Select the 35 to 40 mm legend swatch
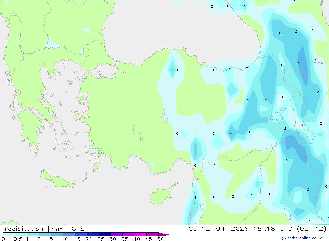329x241 pixels. pyautogui.click(x=129, y=234)
